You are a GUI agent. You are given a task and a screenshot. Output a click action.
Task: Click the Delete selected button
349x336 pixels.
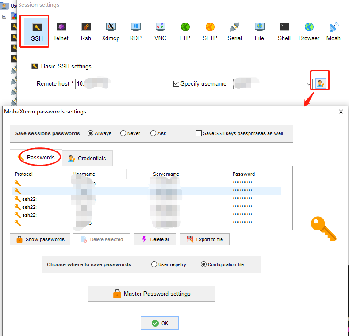point(102,239)
